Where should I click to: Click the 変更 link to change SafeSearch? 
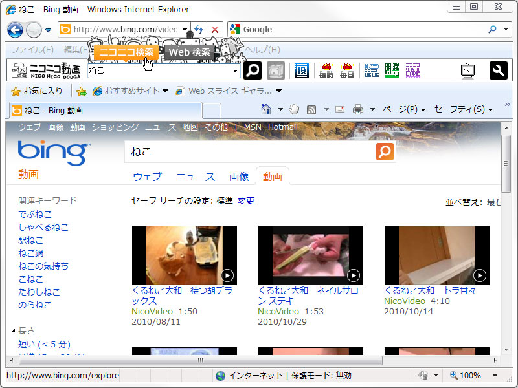click(246, 201)
